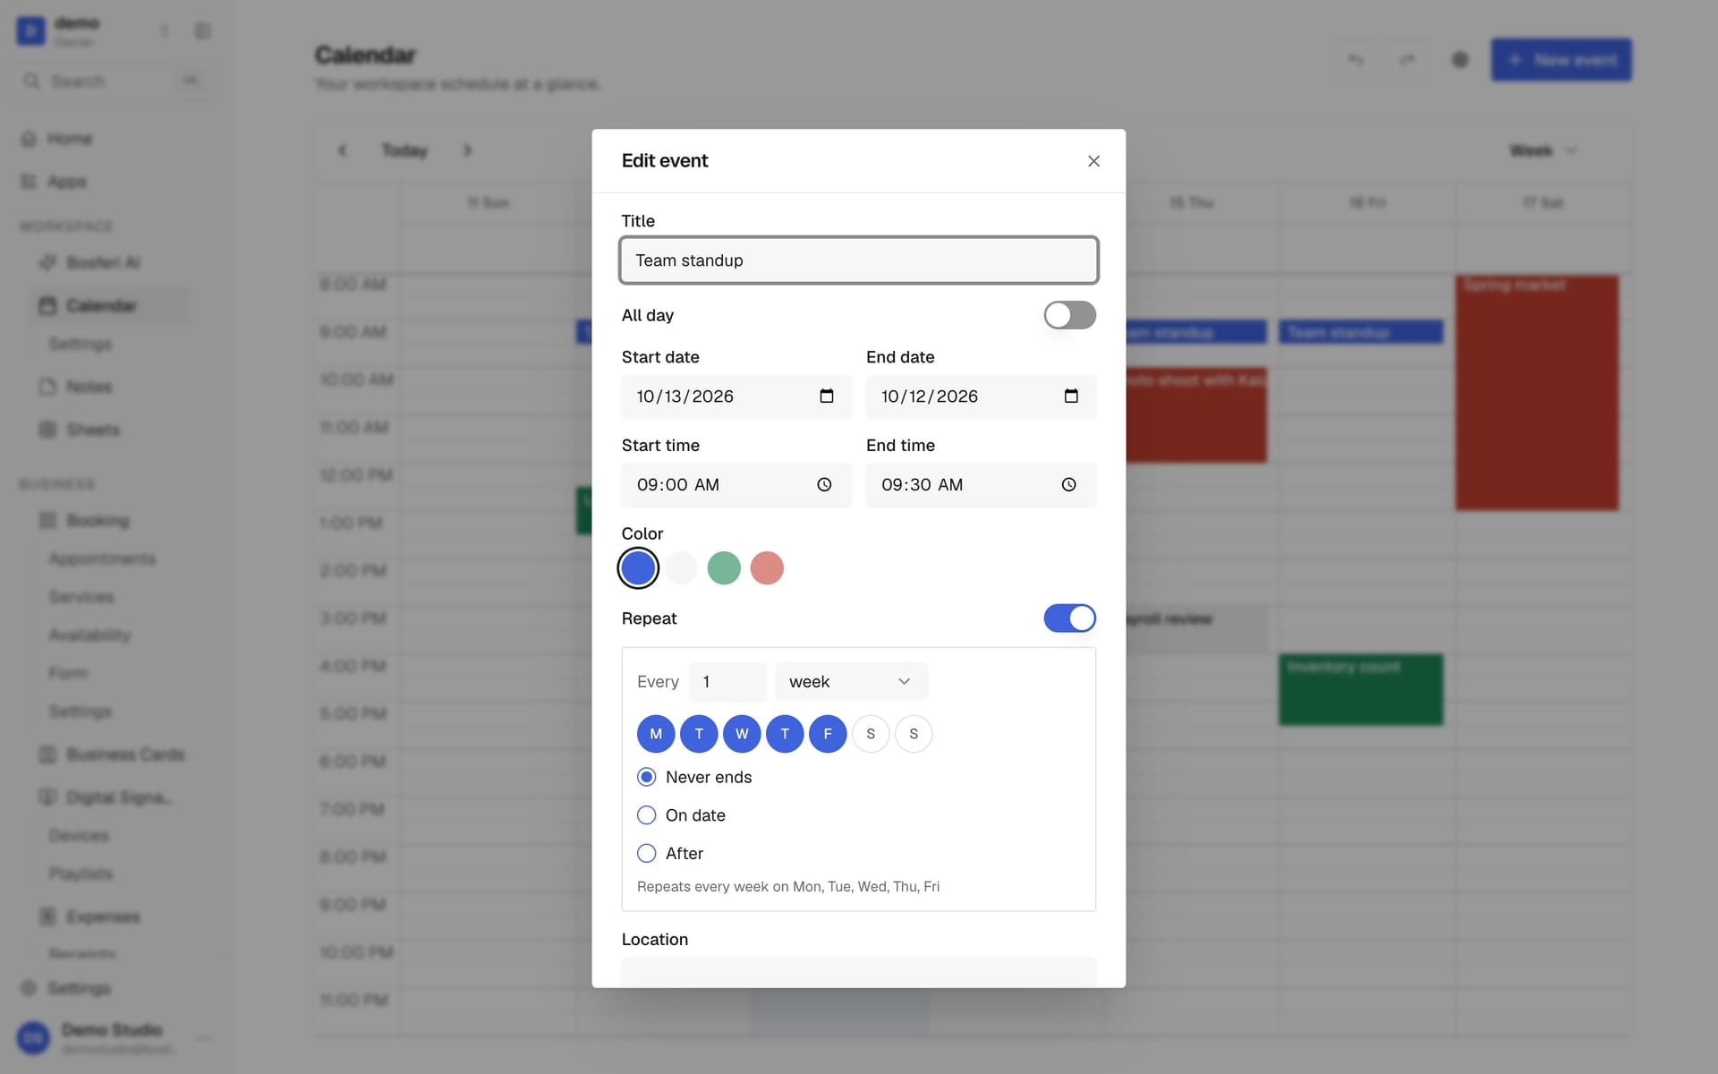Turn off the Repeat switch
Screen dimensions: 1718x1074
click(1069, 618)
